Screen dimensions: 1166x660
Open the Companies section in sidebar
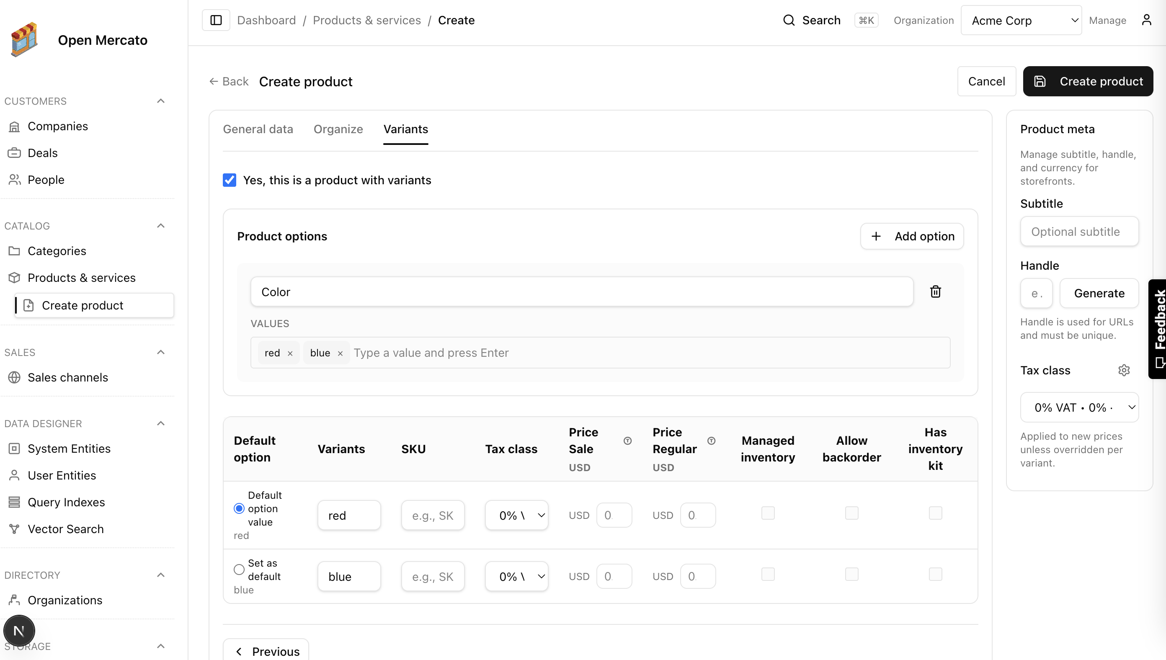point(57,126)
